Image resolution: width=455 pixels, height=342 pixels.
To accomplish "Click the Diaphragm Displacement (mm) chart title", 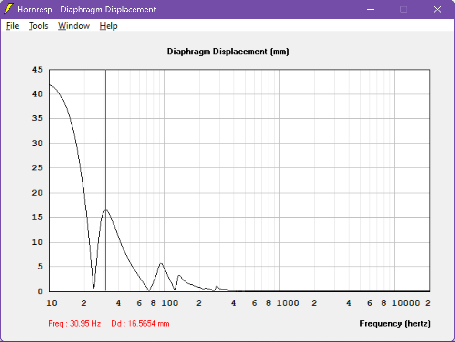I will pos(228,52).
